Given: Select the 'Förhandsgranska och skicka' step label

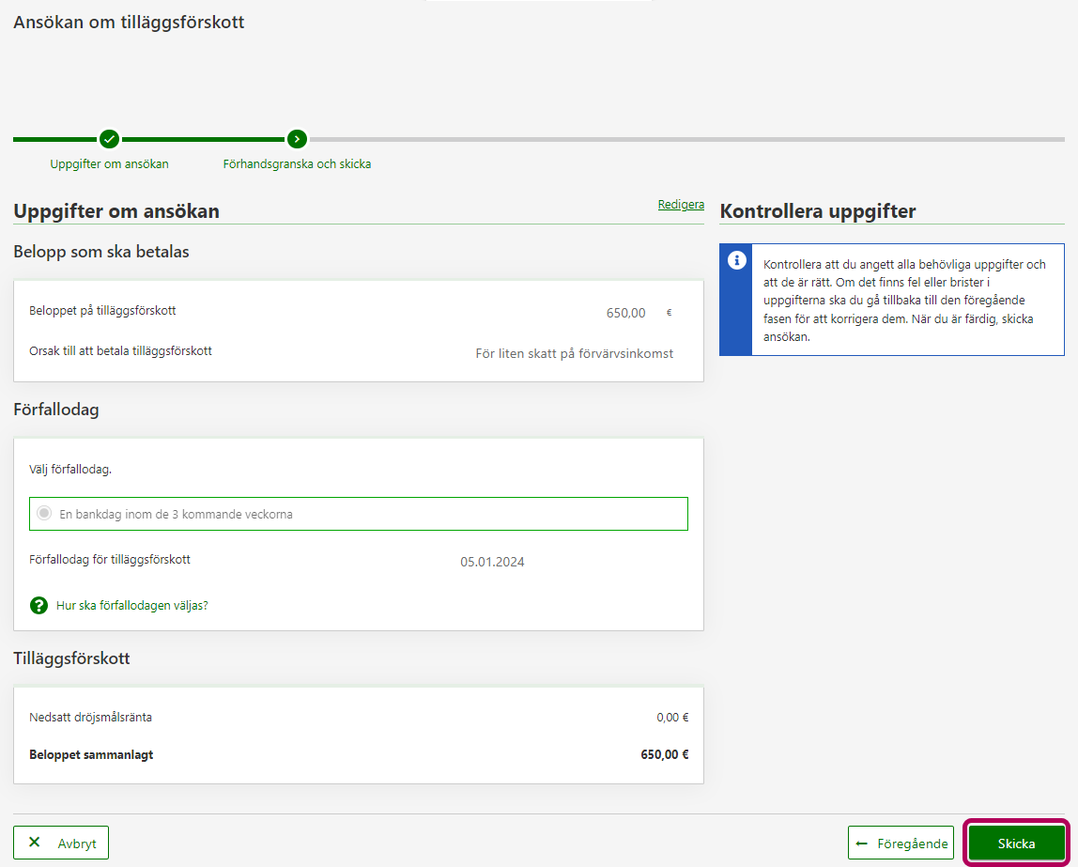Looking at the screenshot, I should 297,164.
